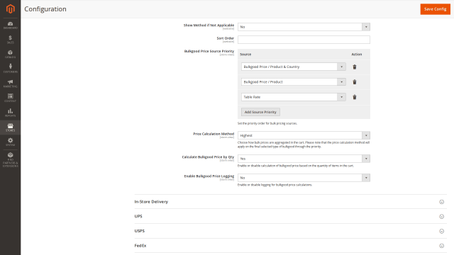This screenshot has height=255, width=454.
Task: Open the Bulkgood Price / Product source dropdown
Action: (x=293, y=82)
